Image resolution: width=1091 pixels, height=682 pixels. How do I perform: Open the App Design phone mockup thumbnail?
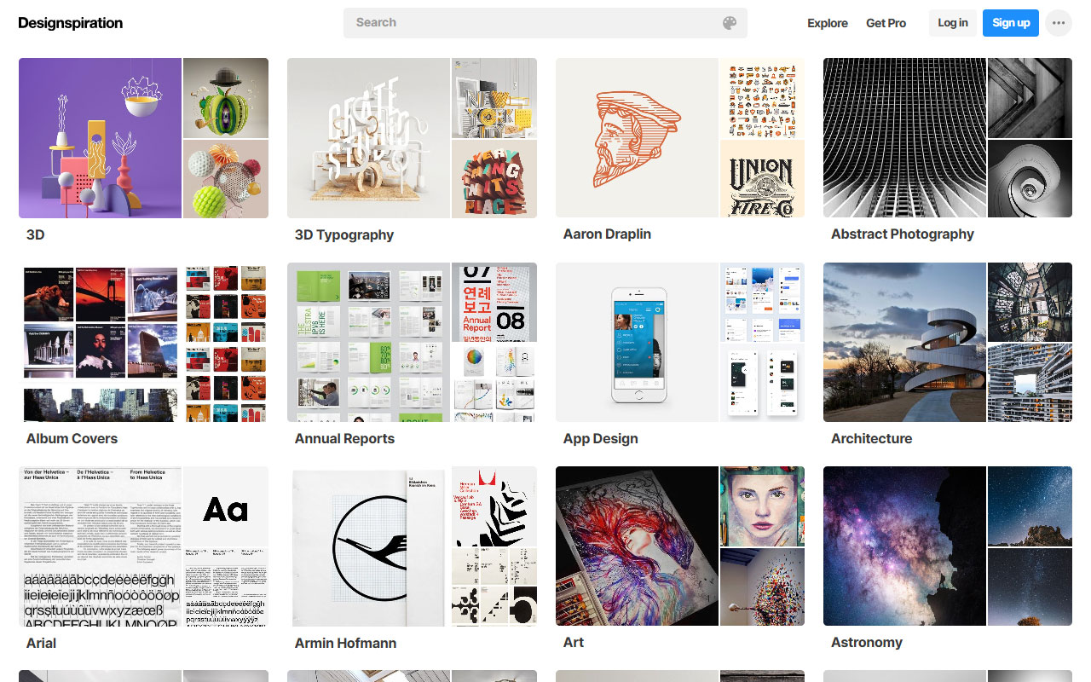pyautogui.click(x=637, y=342)
